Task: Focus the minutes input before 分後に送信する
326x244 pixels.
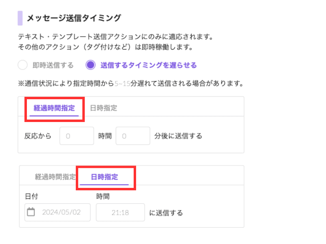Action: click(x=133, y=136)
